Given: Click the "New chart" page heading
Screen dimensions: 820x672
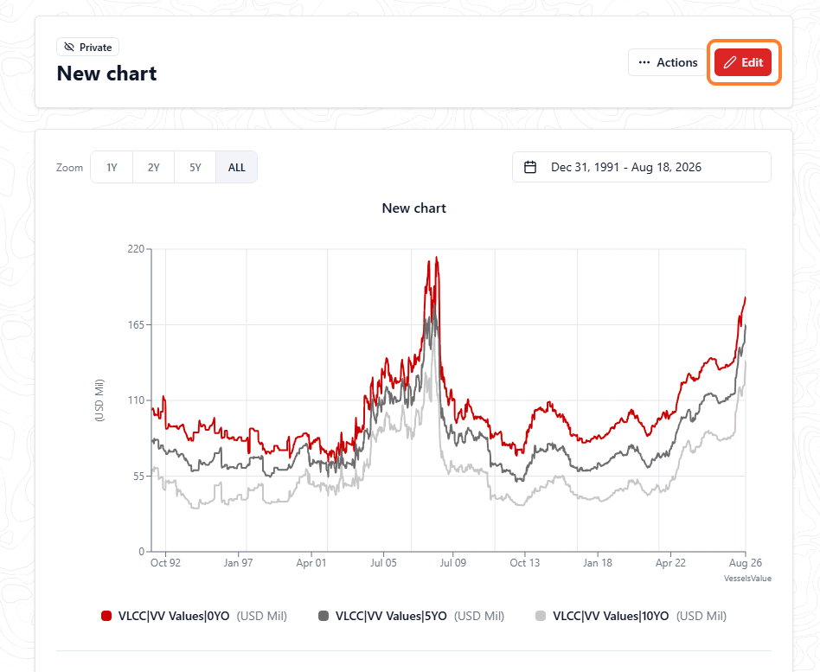Looking at the screenshot, I should pyautogui.click(x=106, y=74).
